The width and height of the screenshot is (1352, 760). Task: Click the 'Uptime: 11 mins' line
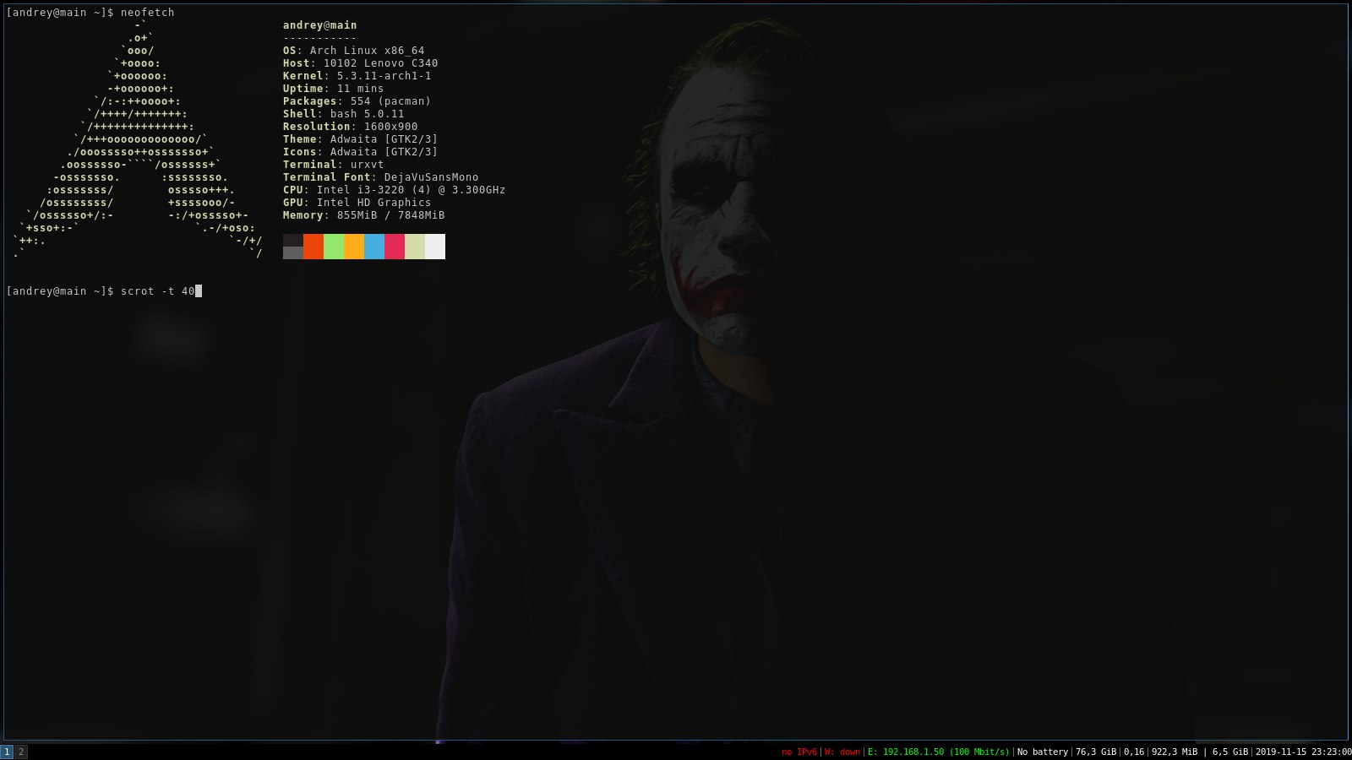click(x=333, y=89)
